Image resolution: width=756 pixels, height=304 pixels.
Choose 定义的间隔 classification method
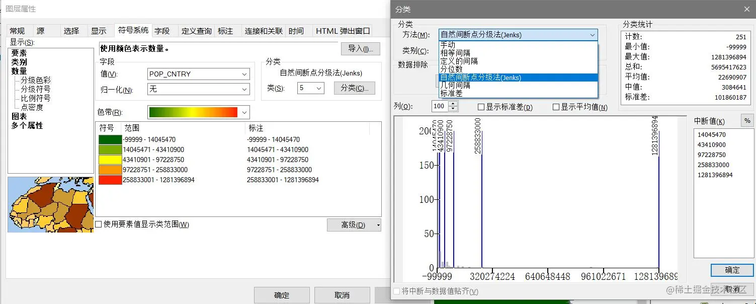click(518, 61)
